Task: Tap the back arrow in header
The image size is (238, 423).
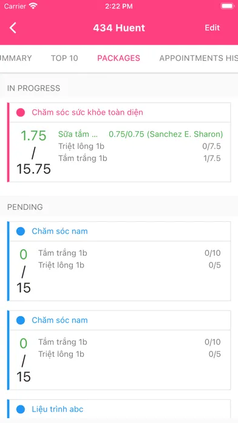Action: coord(13,28)
